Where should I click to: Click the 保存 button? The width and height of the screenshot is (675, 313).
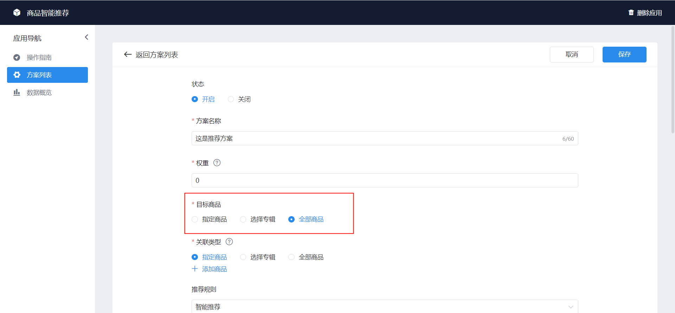tap(624, 54)
